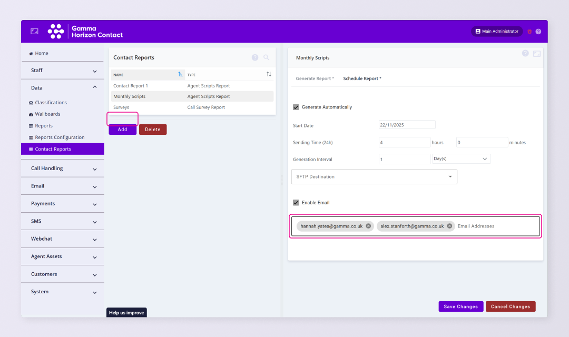Open the SFTP Destination dropdown
The height and width of the screenshot is (337, 569).
coord(374,176)
